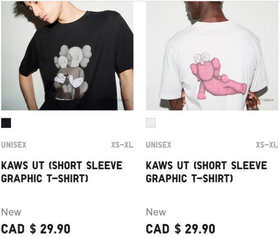Open the black KAWS shirt product photo
This screenshot has width=279, height=238.
point(67,56)
